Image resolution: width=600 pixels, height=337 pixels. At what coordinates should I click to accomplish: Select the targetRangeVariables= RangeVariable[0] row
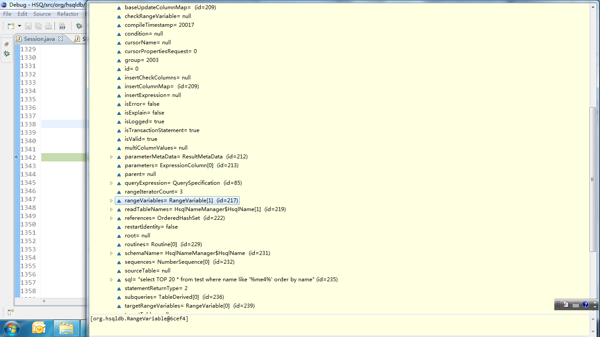pyautogui.click(x=185, y=306)
